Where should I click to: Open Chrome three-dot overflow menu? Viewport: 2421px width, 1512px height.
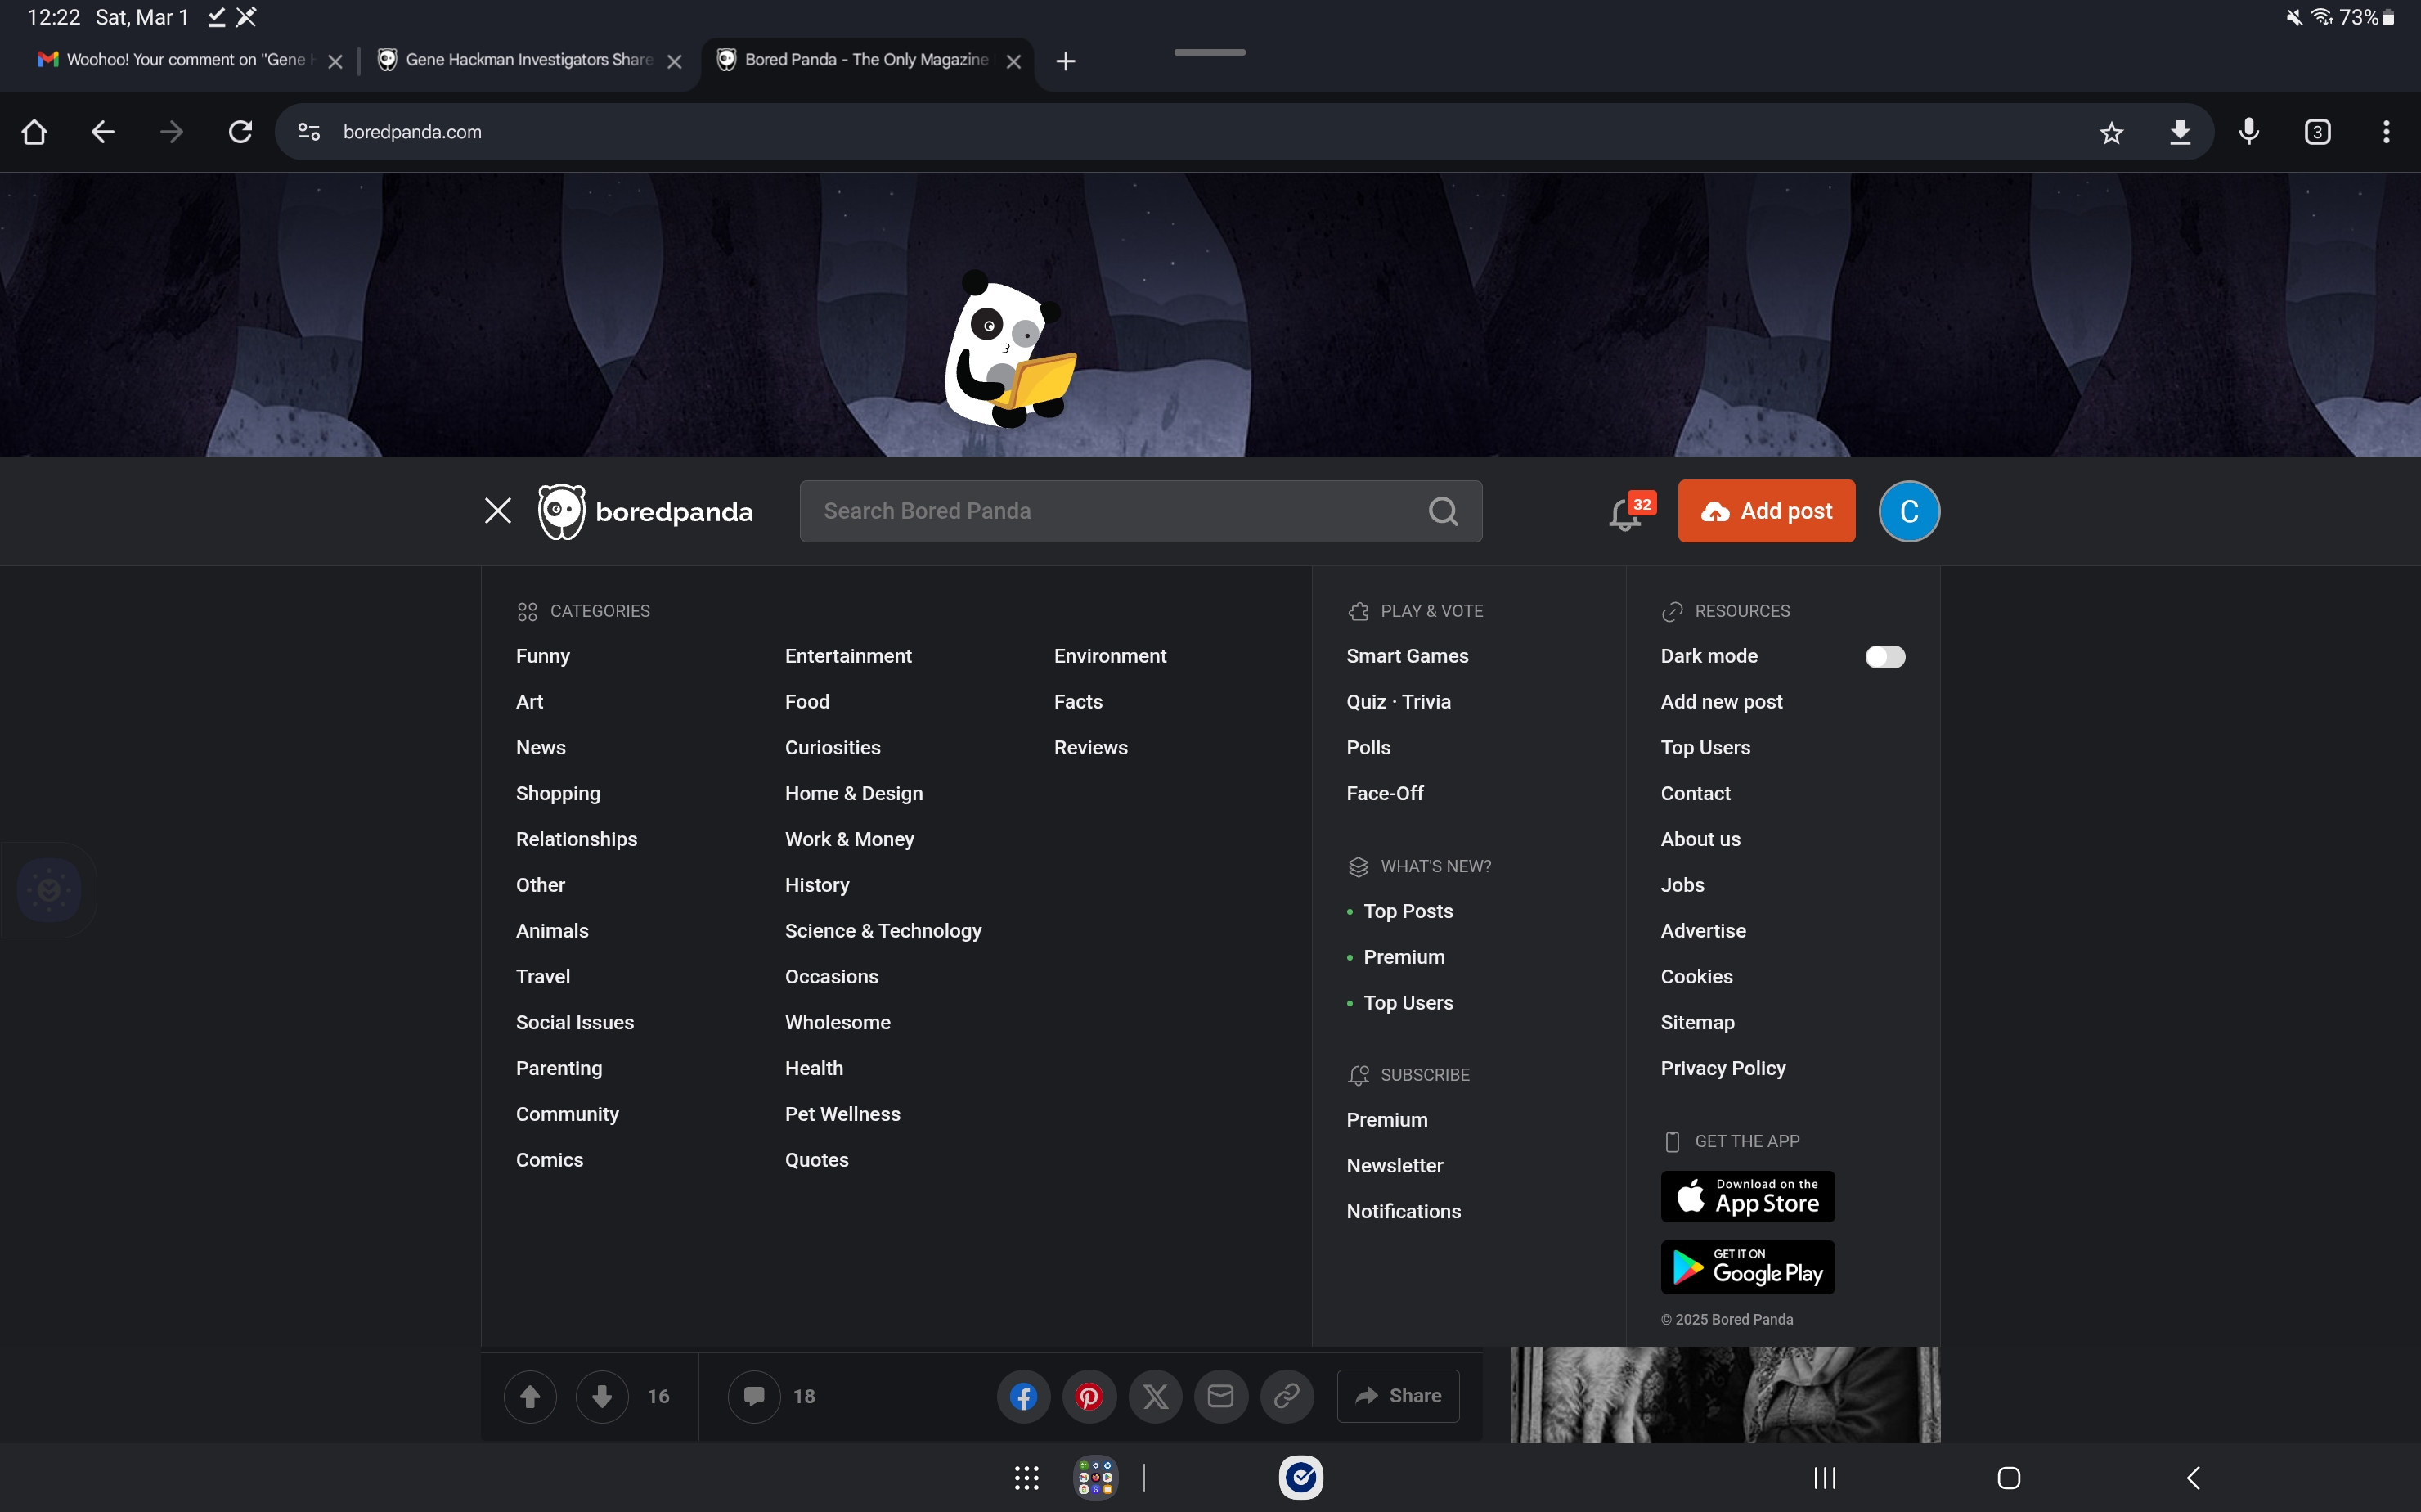click(x=2386, y=132)
